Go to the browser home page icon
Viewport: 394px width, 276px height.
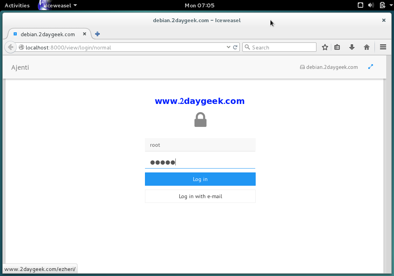pos(366,47)
